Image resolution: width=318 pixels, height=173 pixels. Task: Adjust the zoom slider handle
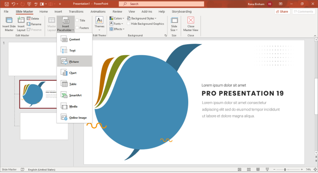(x=285, y=169)
